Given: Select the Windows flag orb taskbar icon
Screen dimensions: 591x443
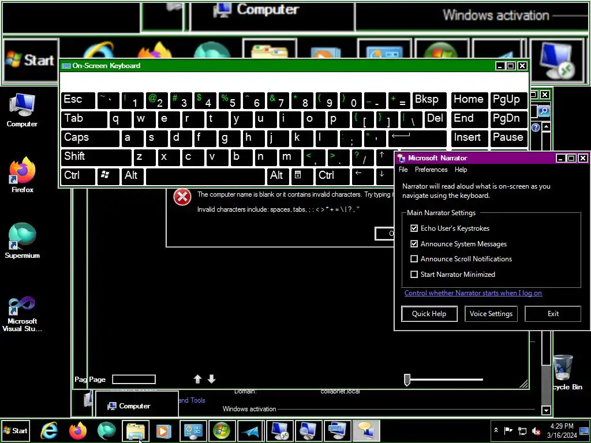Looking at the screenshot, I should pyautogui.click(x=222, y=430).
